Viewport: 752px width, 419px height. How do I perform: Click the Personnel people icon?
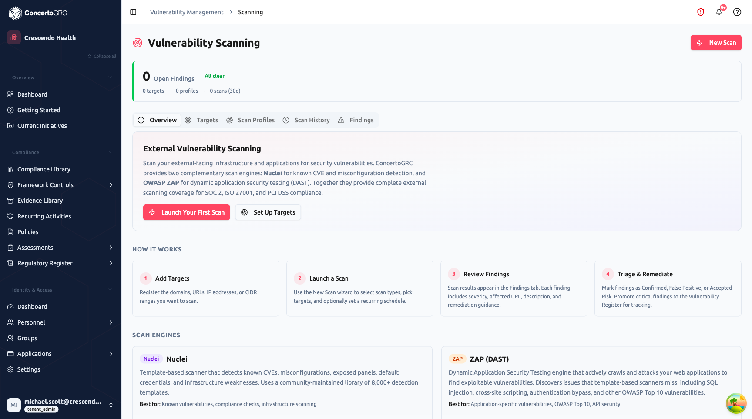pyautogui.click(x=10, y=322)
